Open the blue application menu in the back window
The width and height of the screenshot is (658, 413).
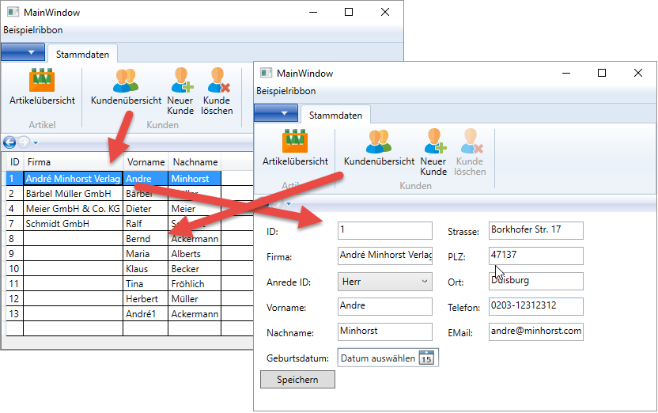point(22,53)
